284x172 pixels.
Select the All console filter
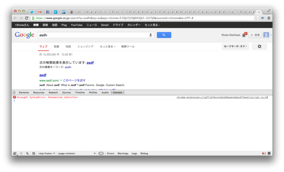click(x=101, y=153)
